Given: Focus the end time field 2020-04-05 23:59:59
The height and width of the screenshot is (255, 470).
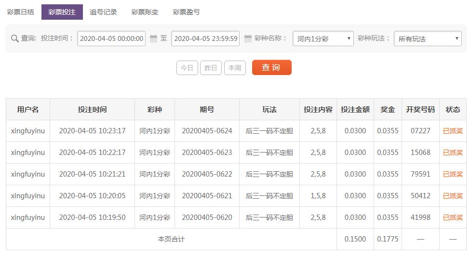Looking at the screenshot, I should [x=205, y=38].
